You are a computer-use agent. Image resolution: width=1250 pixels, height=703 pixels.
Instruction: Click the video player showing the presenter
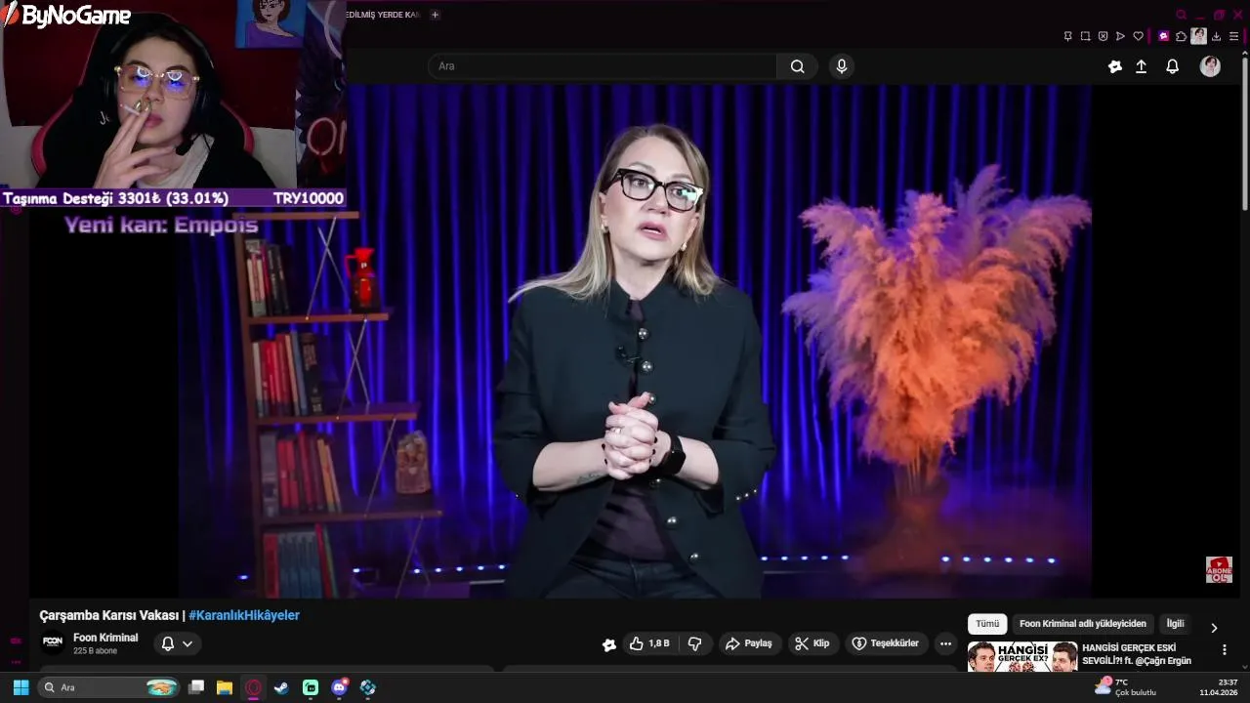[x=635, y=340]
